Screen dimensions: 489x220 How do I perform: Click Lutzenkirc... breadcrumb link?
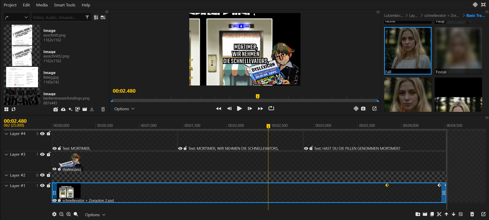(x=394, y=16)
